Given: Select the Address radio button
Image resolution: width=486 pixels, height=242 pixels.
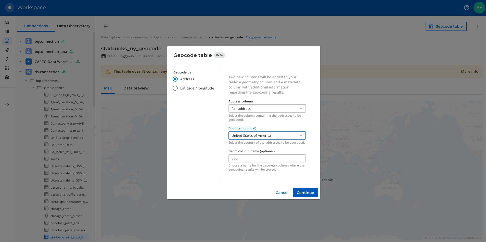Looking at the screenshot, I should [x=175, y=79].
